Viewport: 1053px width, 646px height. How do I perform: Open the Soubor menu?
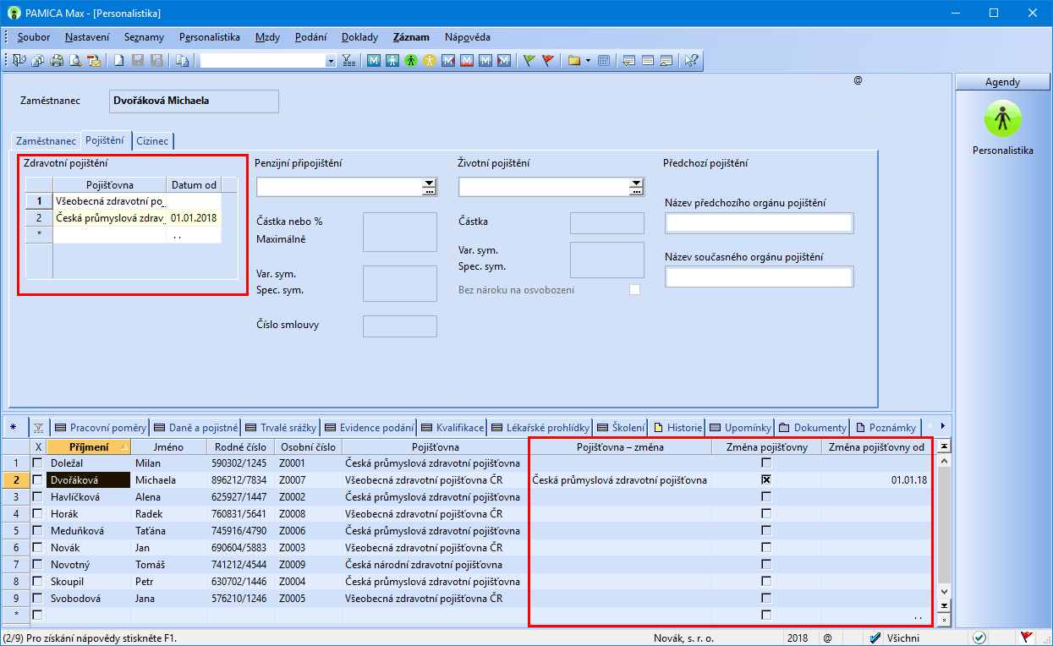(x=34, y=37)
